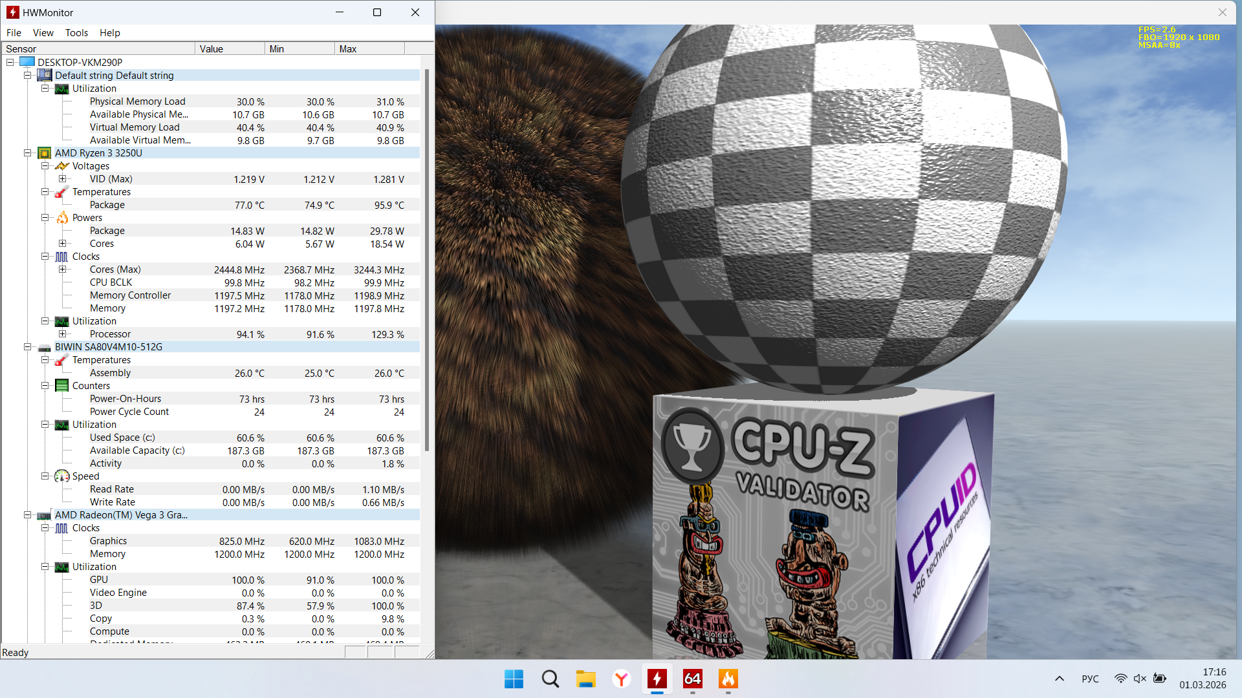
Task: Expand the Processor utilization node
Action: 62,334
